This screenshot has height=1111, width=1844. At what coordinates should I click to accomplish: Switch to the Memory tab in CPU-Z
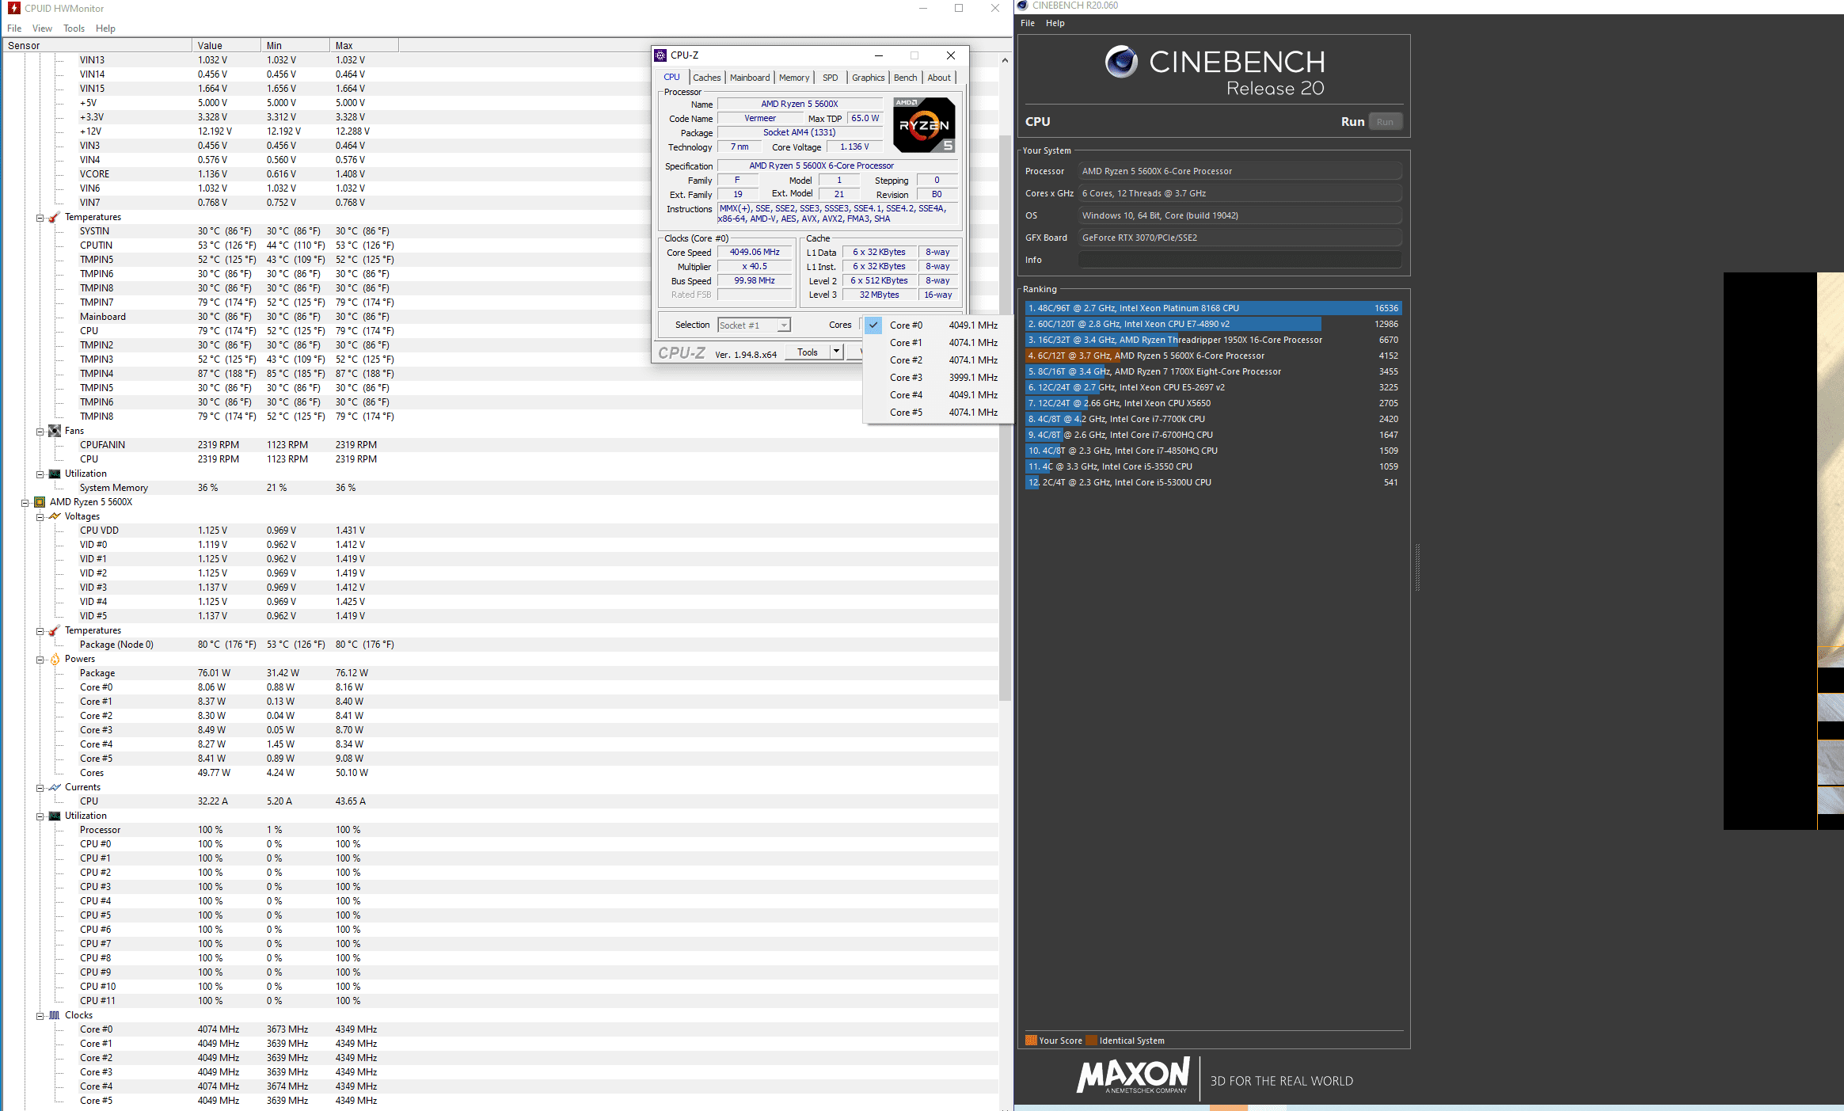coord(793,78)
